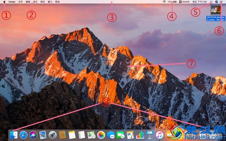
Task: Select the mp4 video thumbnail on desktop
Action: (x=216, y=10)
